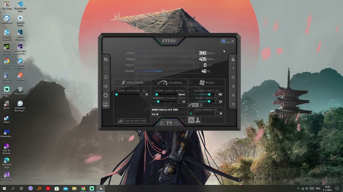This screenshot has height=192, width=343.
Task: Click the VOLTAGE section header
Action: (x=132, y=83)
